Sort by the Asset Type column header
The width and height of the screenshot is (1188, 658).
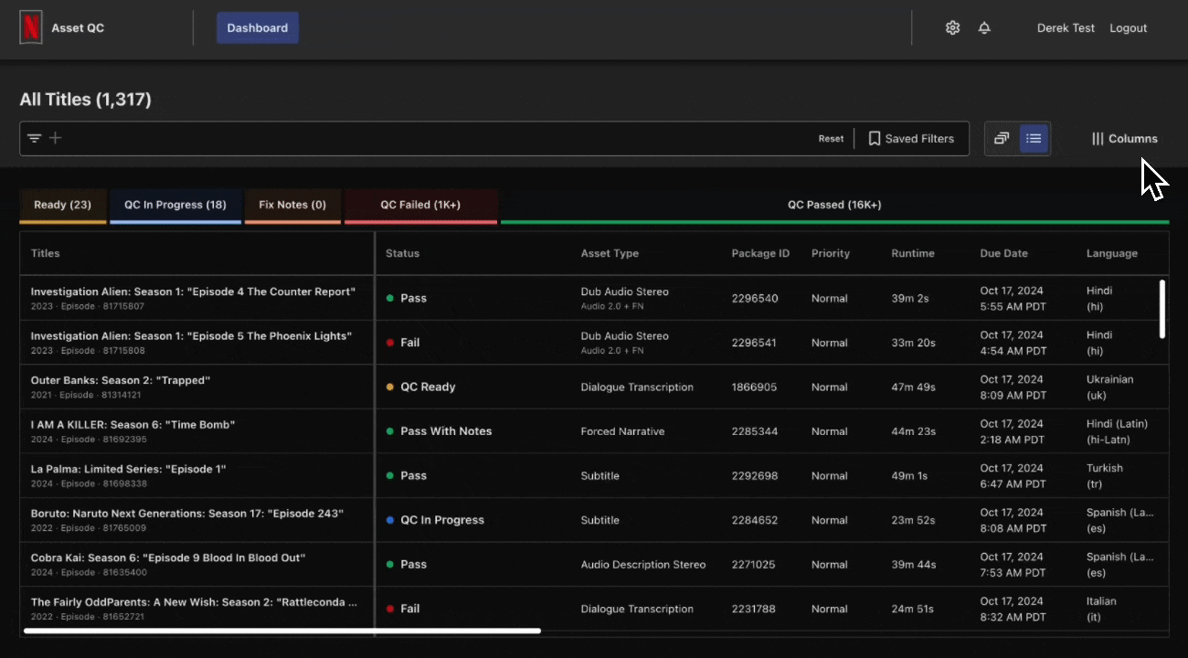610,253
